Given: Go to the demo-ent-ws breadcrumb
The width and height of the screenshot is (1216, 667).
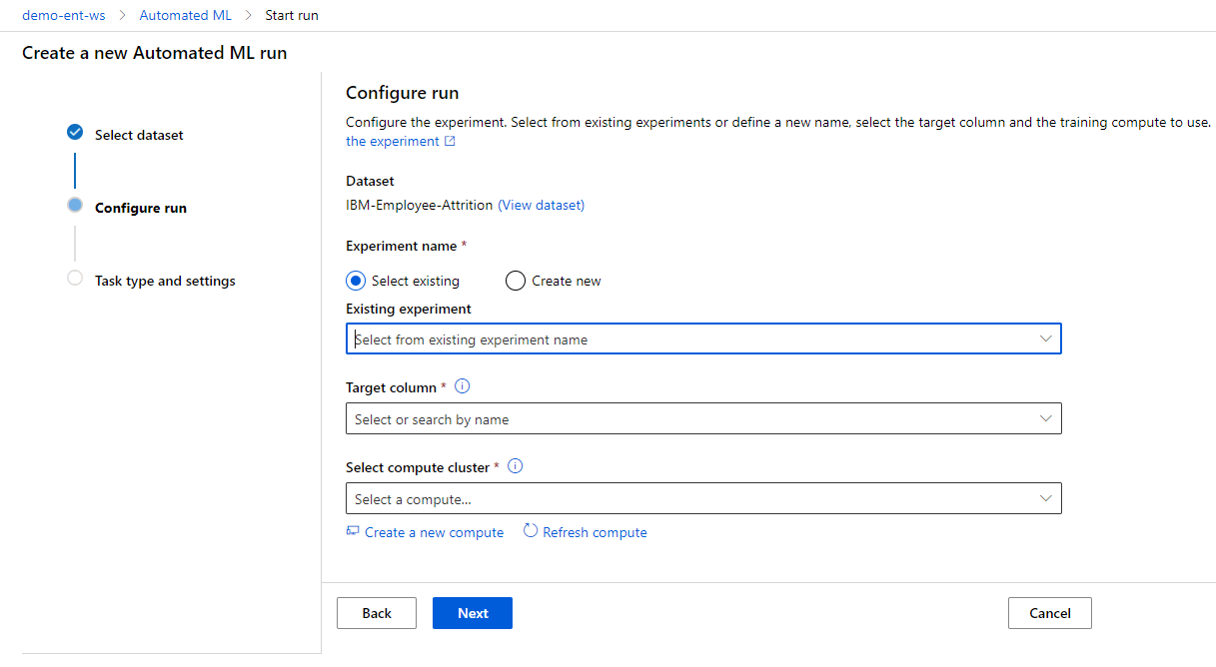Looking at the screenshot, I should pos(64,16).
